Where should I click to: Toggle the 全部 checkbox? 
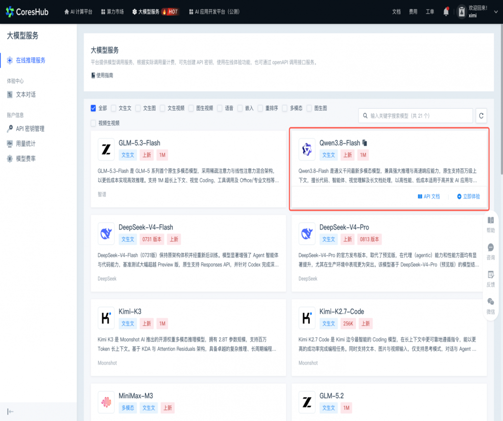93,108
